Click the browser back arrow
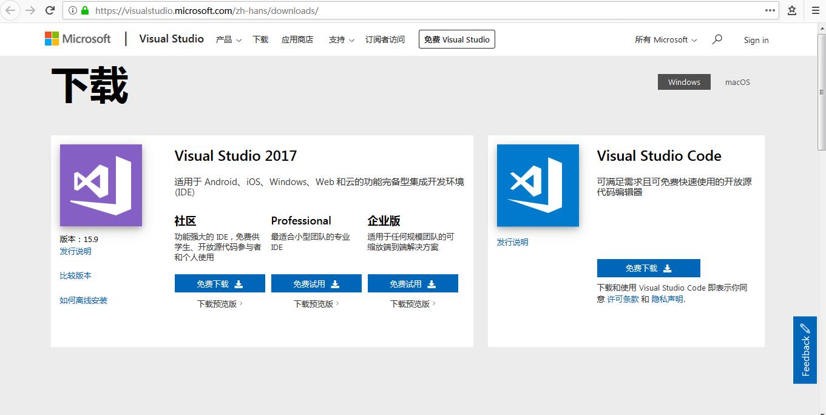The width and height of the screenshot is (826, 415). [10, 10]
